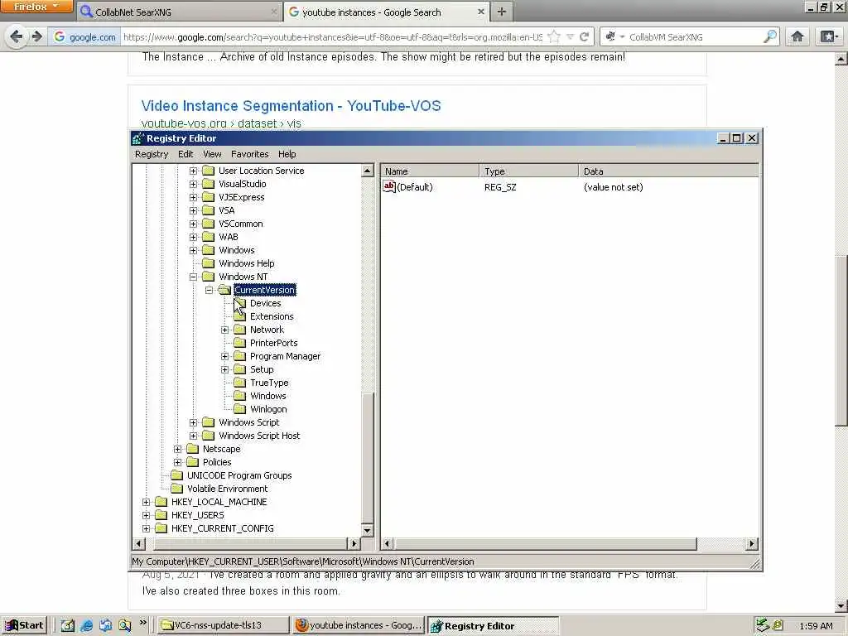Click the Firefox forward arrow button
The image size is (848, 636).
point(36,36)
